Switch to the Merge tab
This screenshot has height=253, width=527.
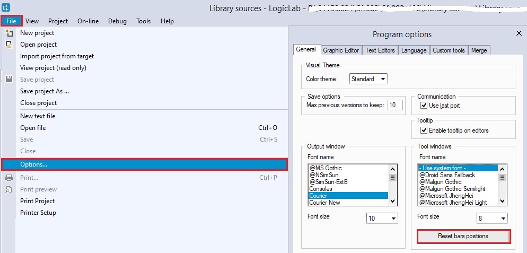479,50
